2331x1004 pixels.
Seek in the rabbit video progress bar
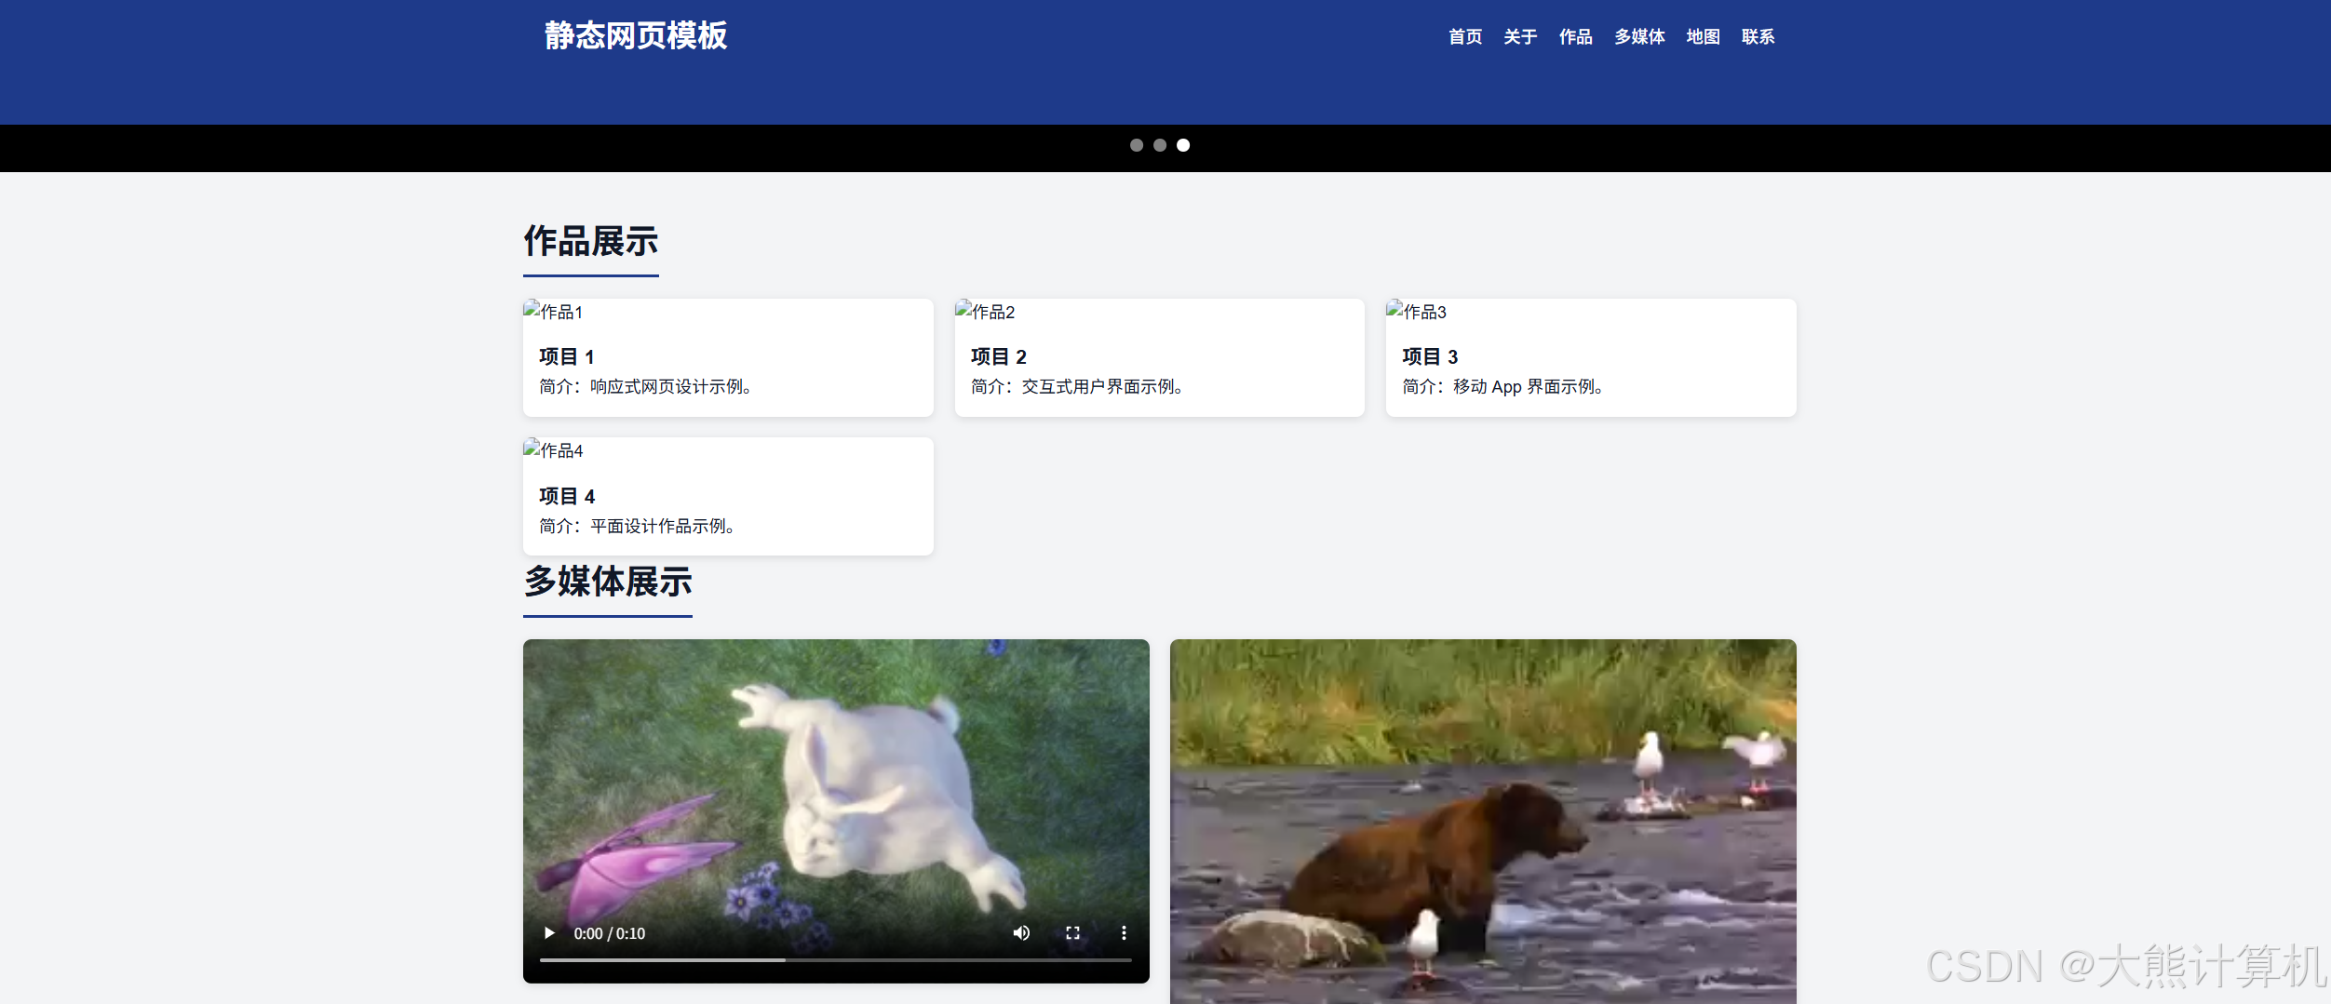coord(836,959)
